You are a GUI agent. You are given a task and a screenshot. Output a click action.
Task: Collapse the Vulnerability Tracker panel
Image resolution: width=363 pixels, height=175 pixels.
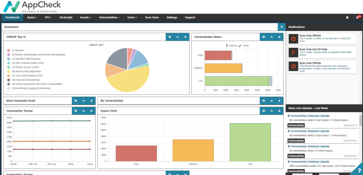pos(84,111)
